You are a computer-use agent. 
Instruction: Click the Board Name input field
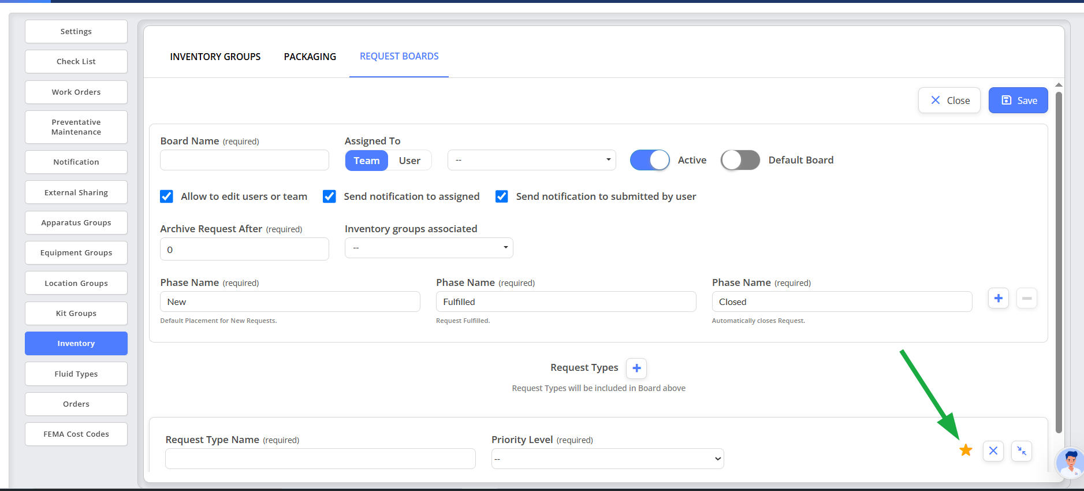point(244,160)
